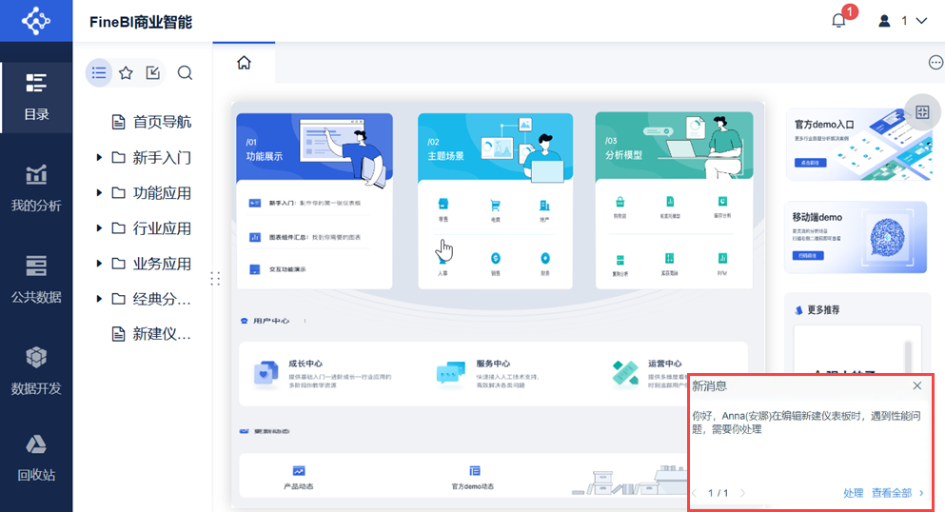Close the 新消息 popup
The image size is (945, 512).
click(x=917, y=385)
